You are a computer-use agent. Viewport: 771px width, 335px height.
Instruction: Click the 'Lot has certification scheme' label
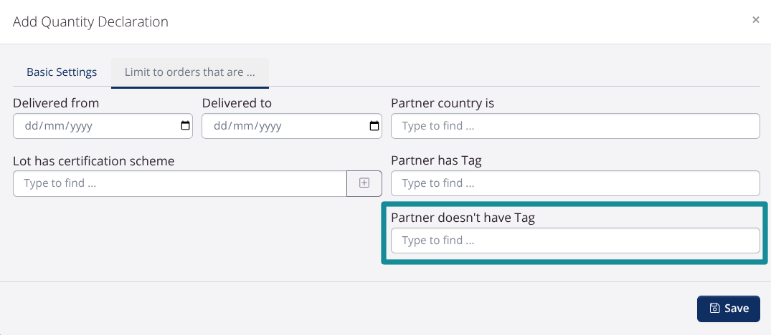tap(93, 161)
